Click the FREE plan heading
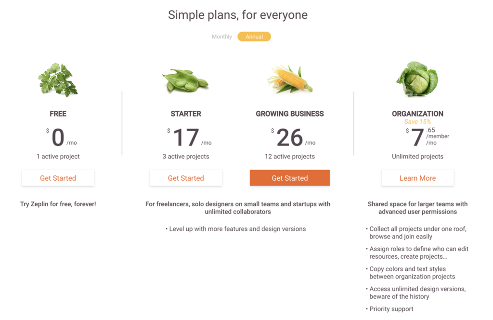The height and width of the screenshot is (320, 493). click(x=58, y=114)
